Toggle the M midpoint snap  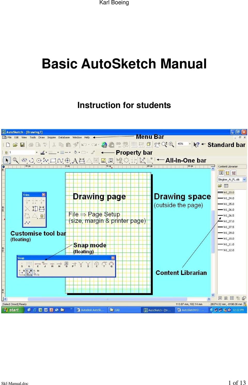(x=52, y=264)
